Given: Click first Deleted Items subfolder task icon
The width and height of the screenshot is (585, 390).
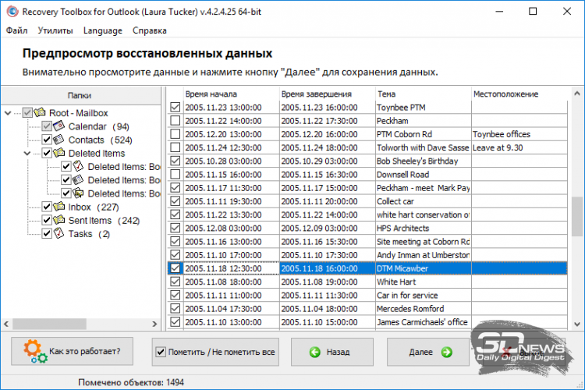Looking at the screenshot, I should tap(78, 166).
